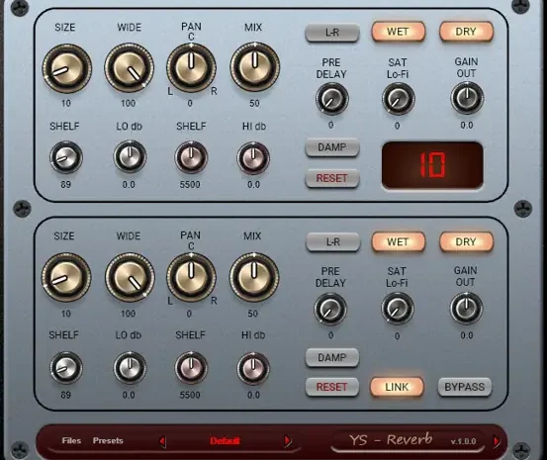
Task: Click the upper low SHELF knob showing 89
Action: (x=66, y=157)
